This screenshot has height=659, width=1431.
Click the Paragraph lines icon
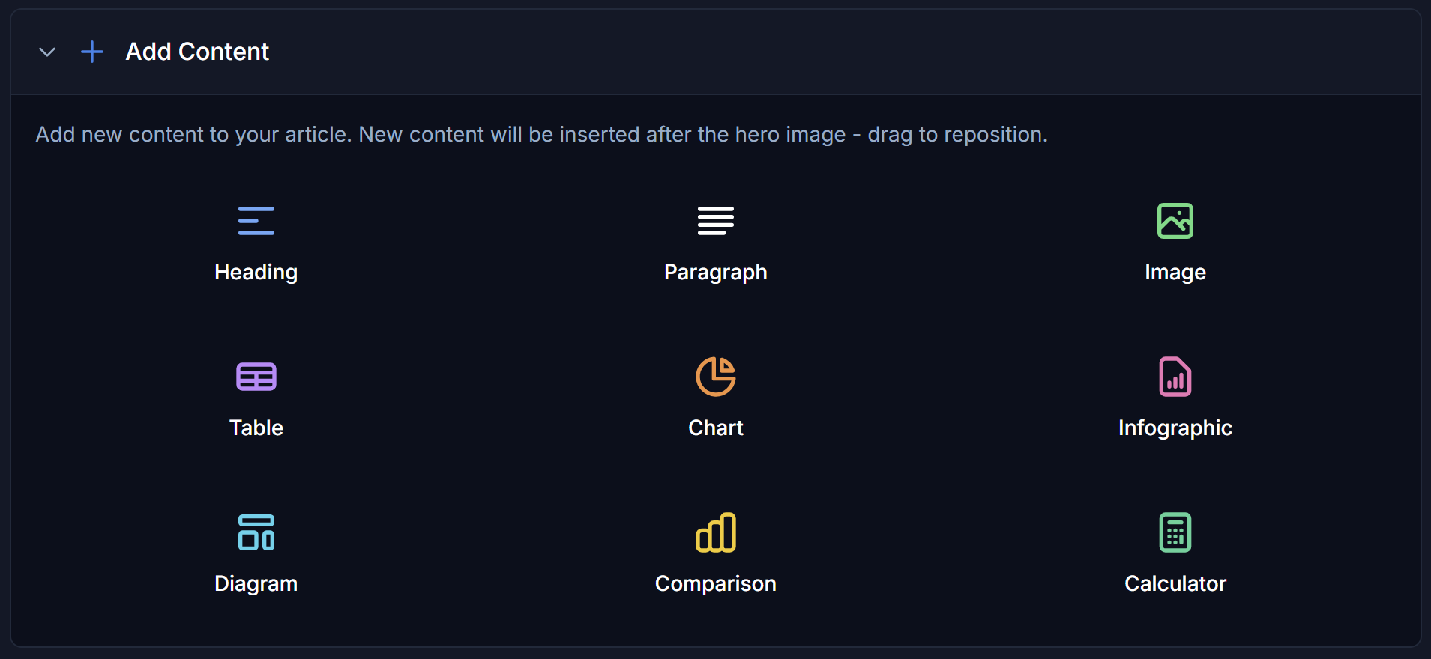[715, 220]
